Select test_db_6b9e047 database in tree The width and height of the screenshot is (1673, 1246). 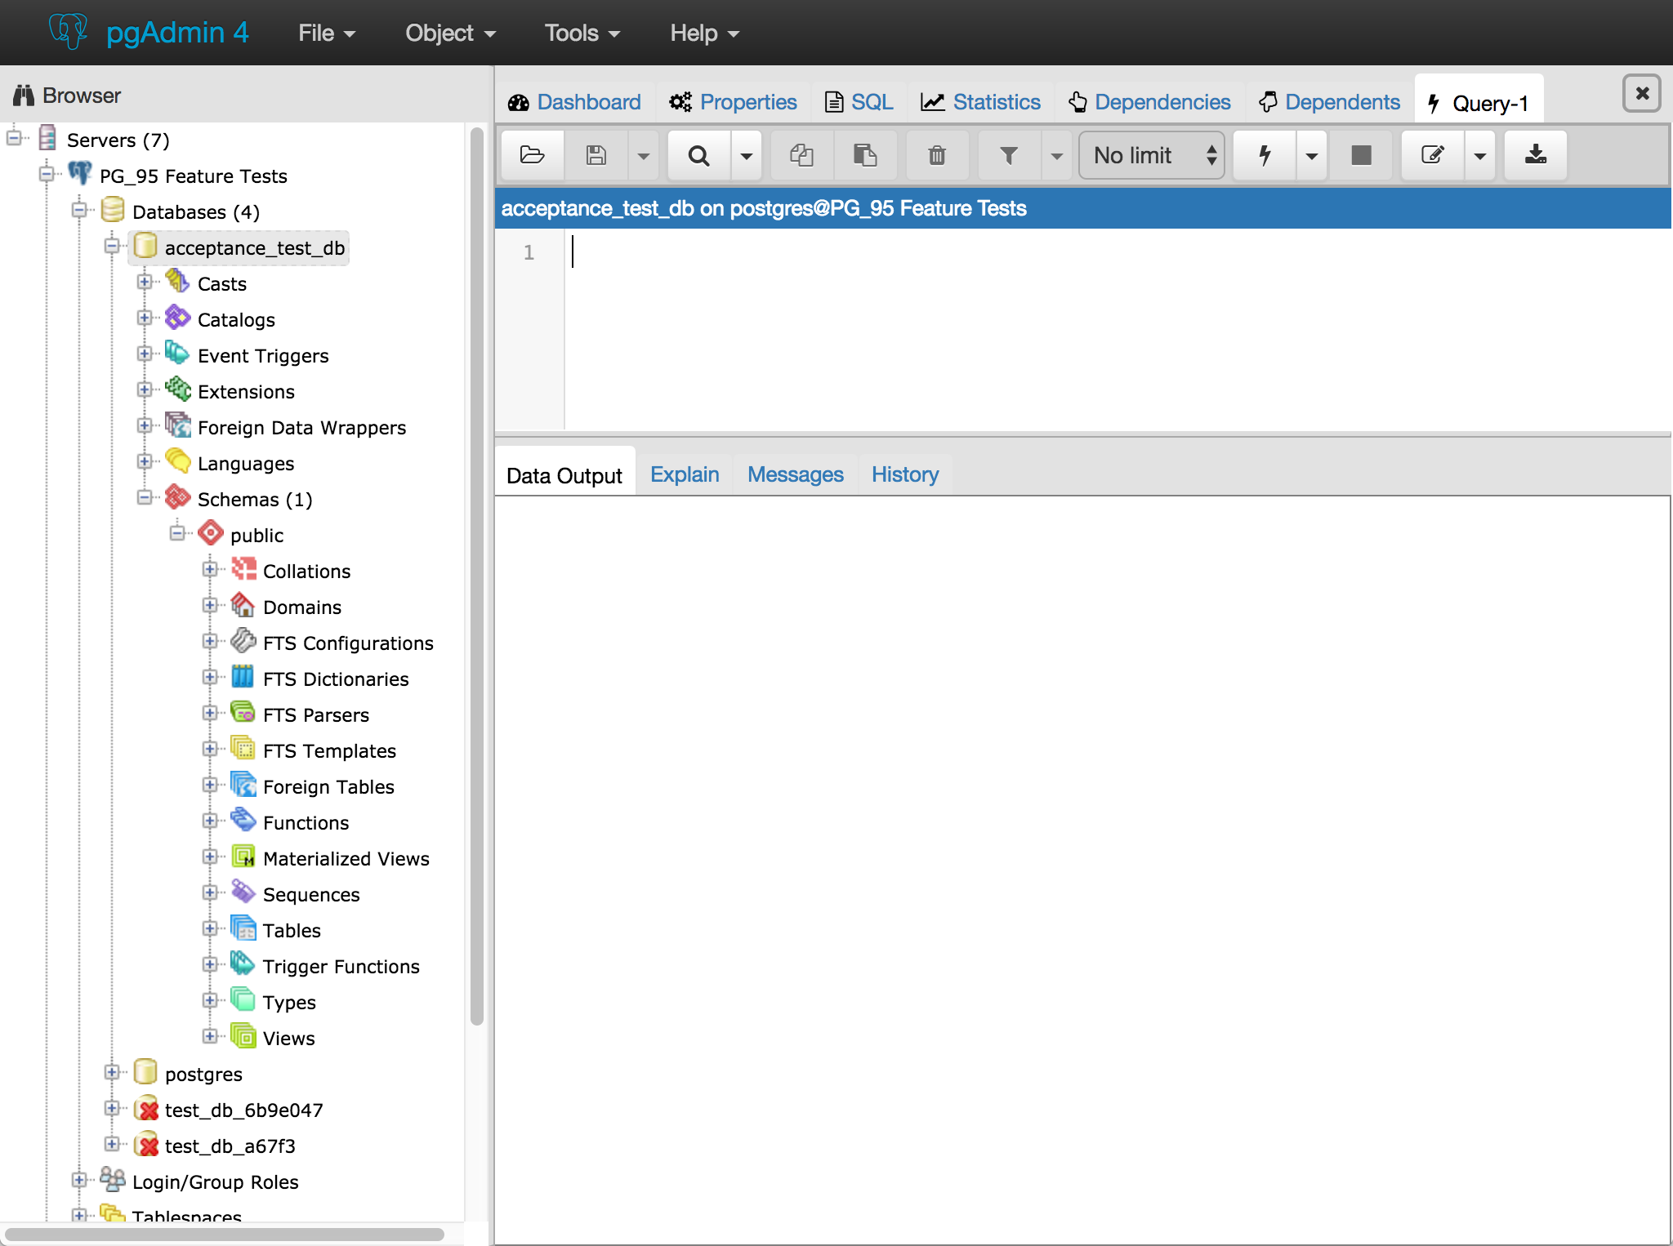(243, 1110)
